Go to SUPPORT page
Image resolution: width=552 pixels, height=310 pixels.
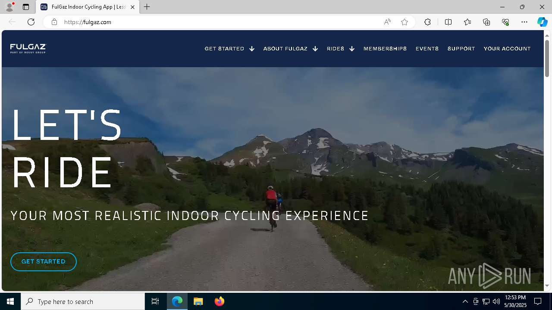[x=461, y=49]
